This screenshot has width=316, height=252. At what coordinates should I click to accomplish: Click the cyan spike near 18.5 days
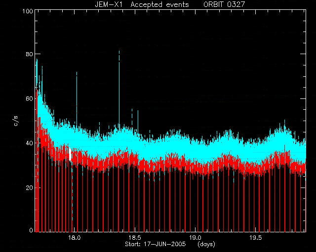click(138, 122)
